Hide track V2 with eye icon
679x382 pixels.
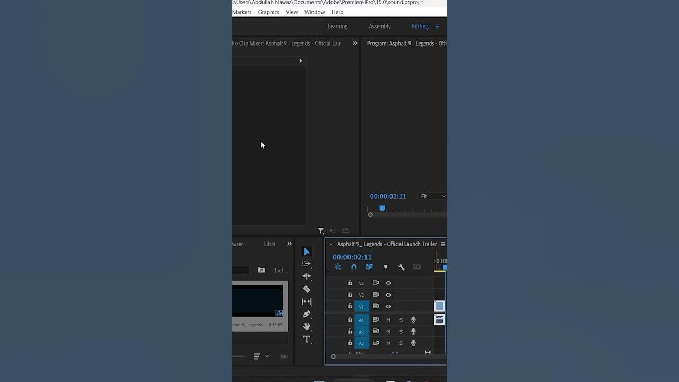388,295
